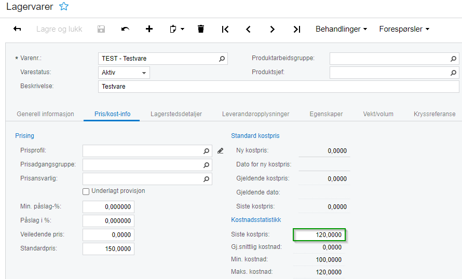This screenshot has height=279, width=462.
Task: Search Produktarbeidsgruppe with magnifier icon
Action: pyautogui.click(x=454, y=59)
